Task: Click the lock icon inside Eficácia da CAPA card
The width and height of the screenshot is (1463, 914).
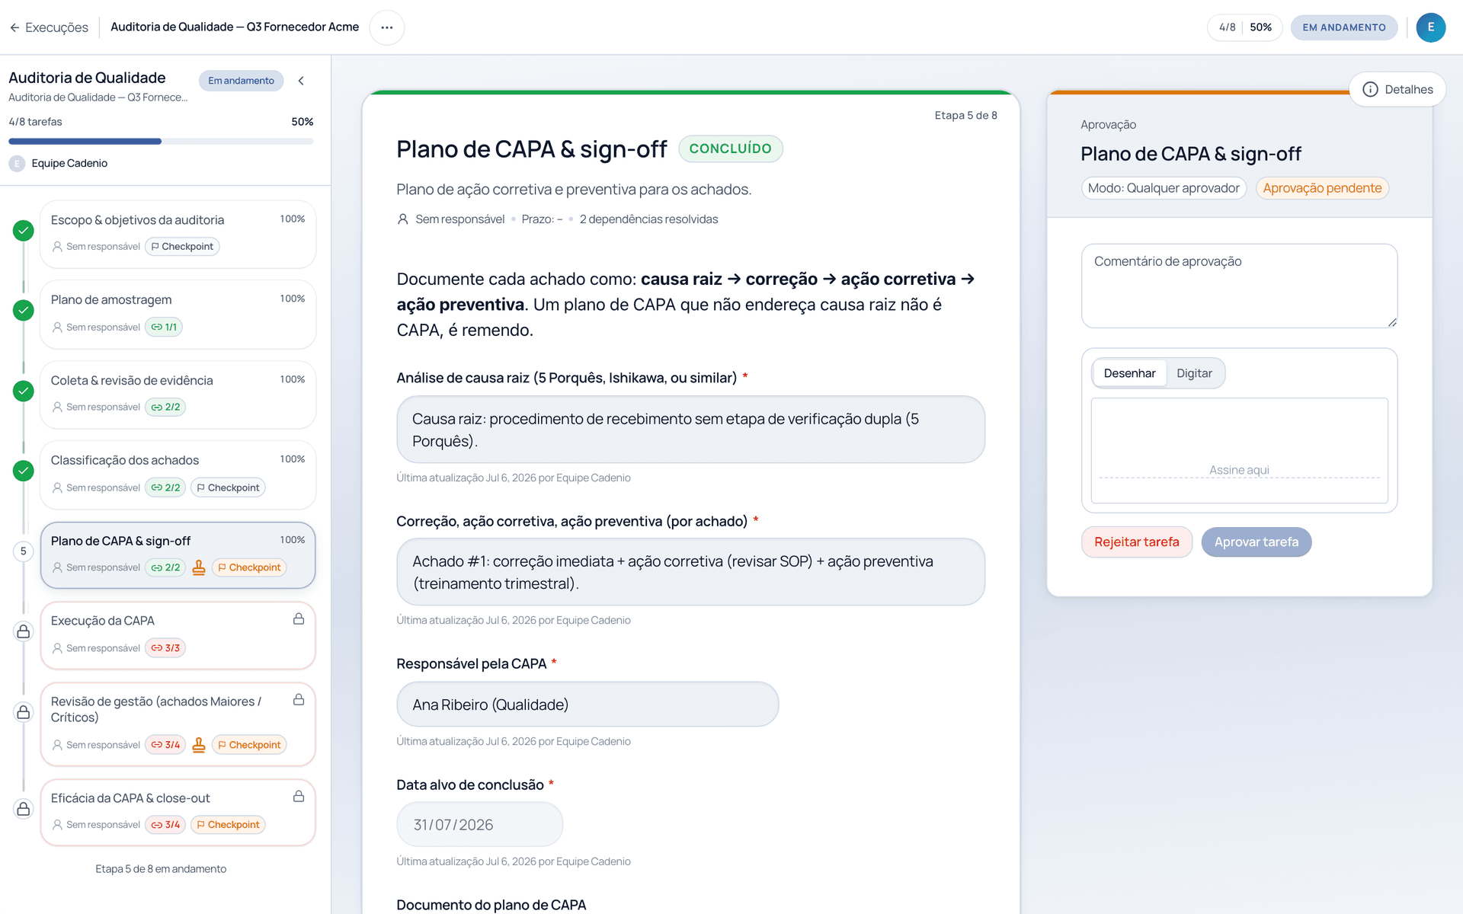Action: [x=299, y=796]
